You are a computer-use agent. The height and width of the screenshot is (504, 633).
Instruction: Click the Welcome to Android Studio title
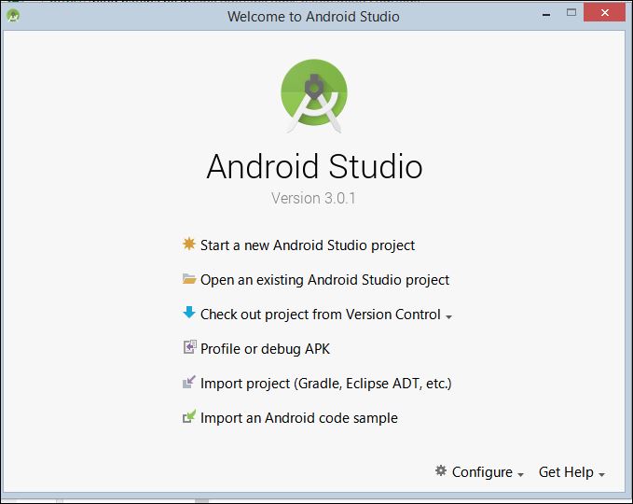tap(313, 17)
